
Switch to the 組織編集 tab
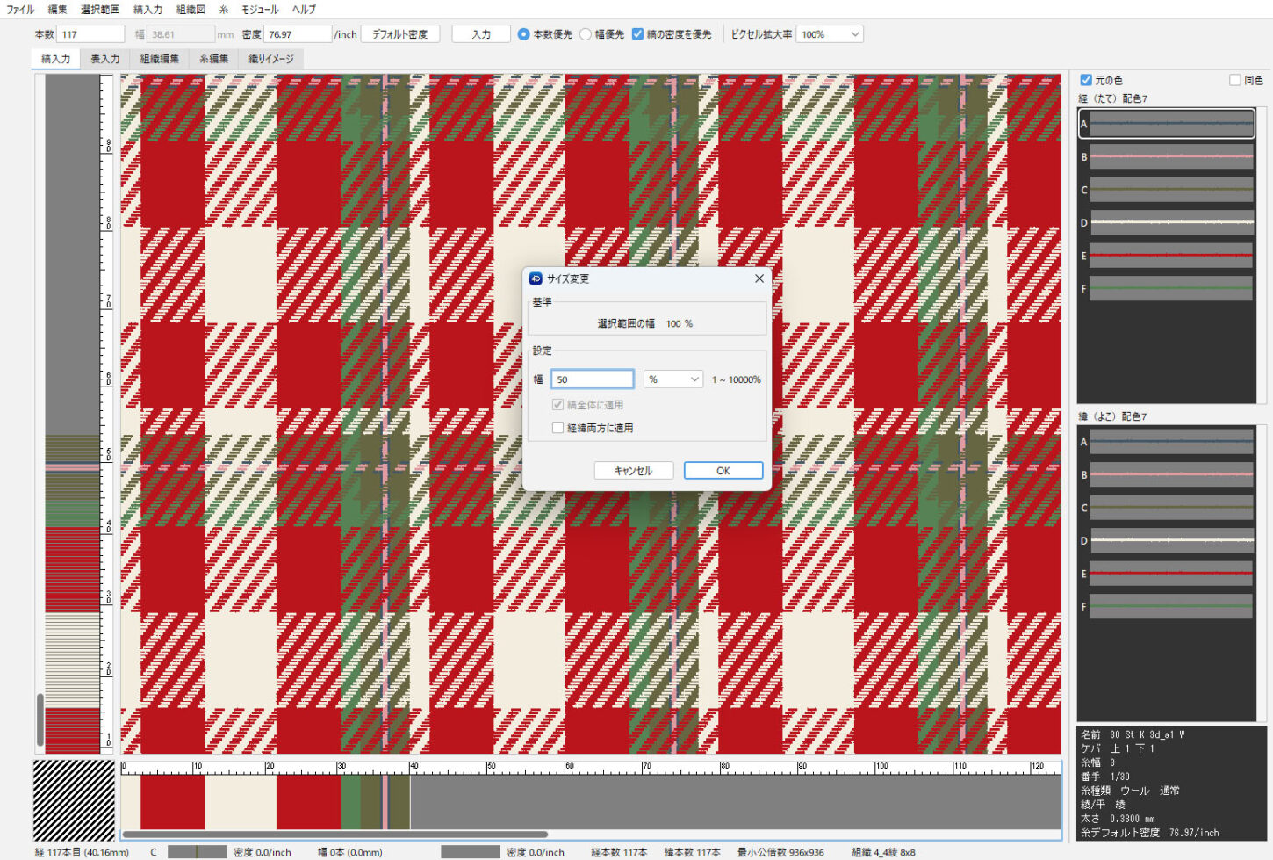(x=160, y=59)
